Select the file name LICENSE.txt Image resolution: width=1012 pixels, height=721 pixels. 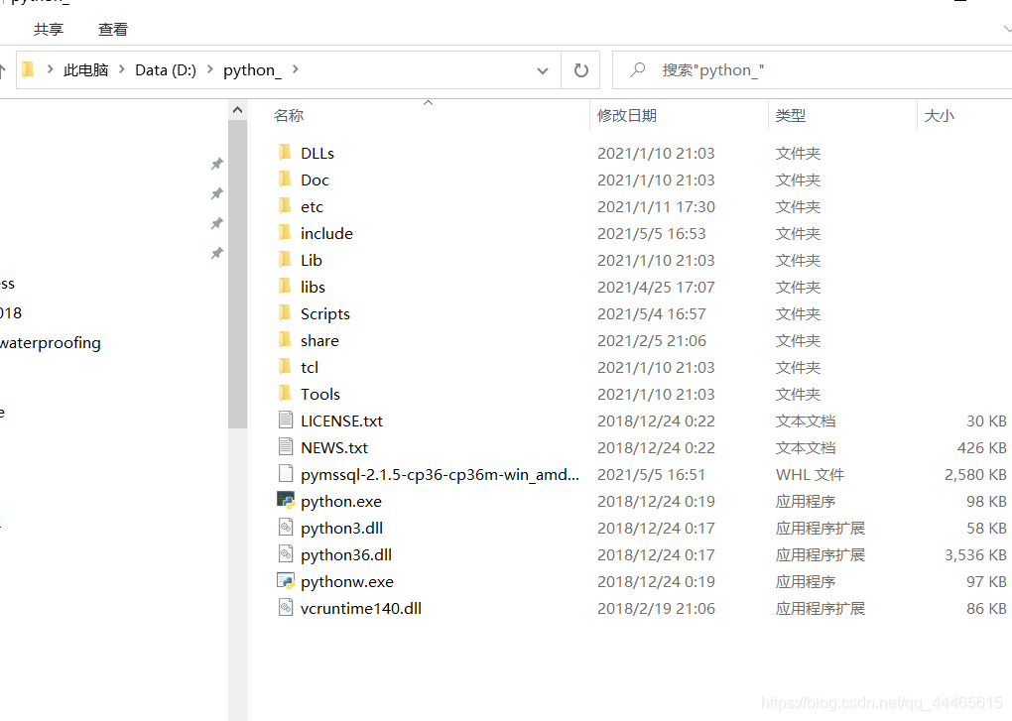click(341, 421)
